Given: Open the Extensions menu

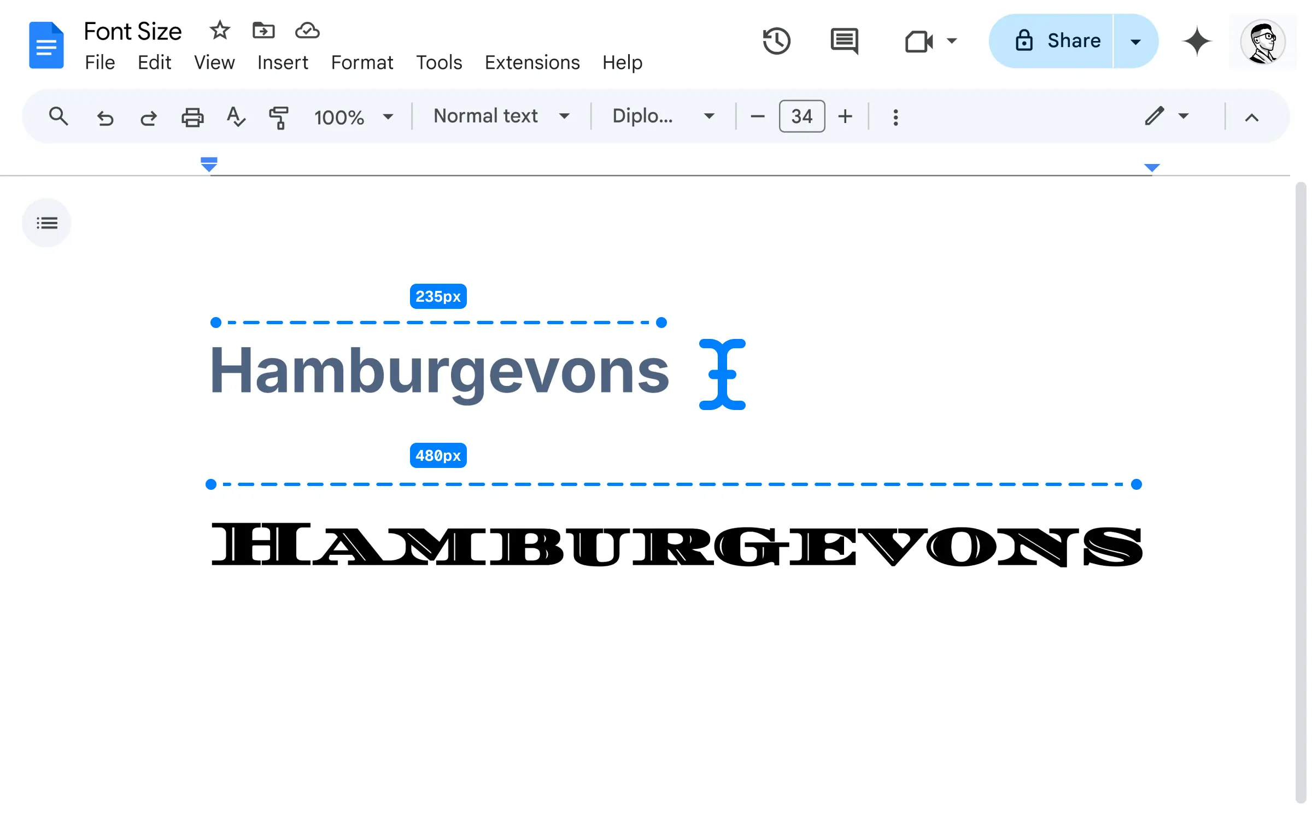Looking at the screenshot, I should [x=532, y=61].
